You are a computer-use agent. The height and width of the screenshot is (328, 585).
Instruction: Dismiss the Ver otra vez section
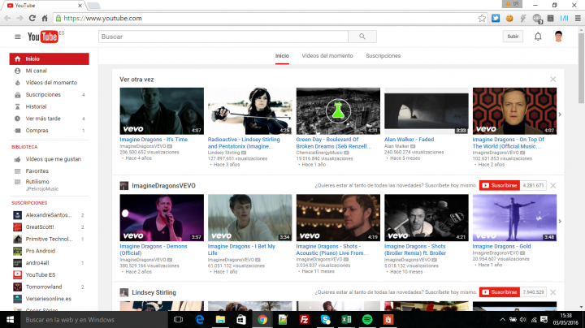(x=553, y=80)
